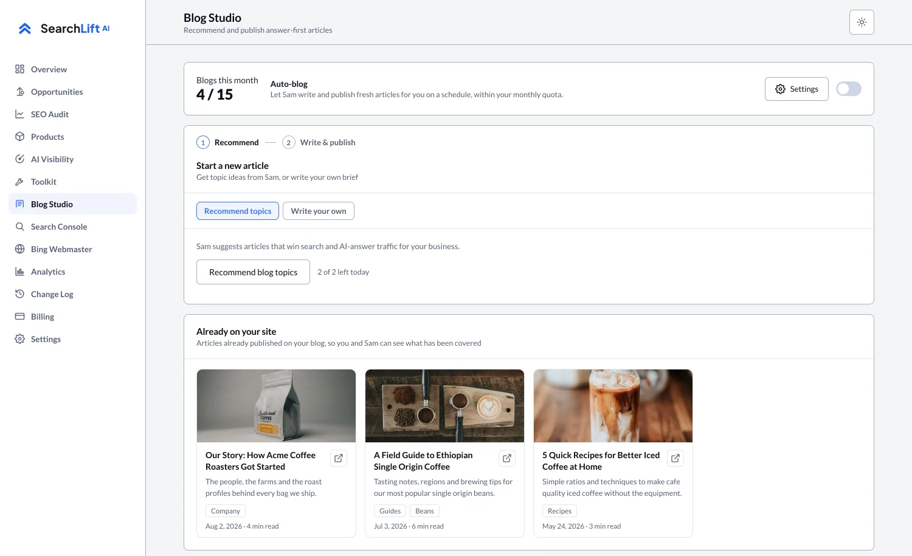
Task: Click the coffee bag article thumbnail
Action: pyautogui.click(x=276, y=406)
